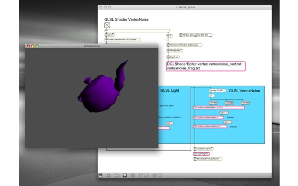The height and width of the screenshot is (186, 298).
Task: Click send-to-back icon in patcher toolbar
Action: click(147, 176)
